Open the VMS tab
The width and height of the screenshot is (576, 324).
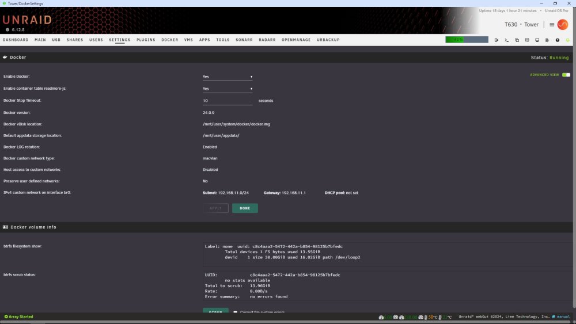188,40
